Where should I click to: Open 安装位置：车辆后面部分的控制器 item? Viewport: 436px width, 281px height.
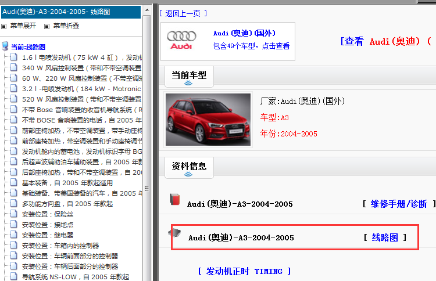click(x=70, y=266)
